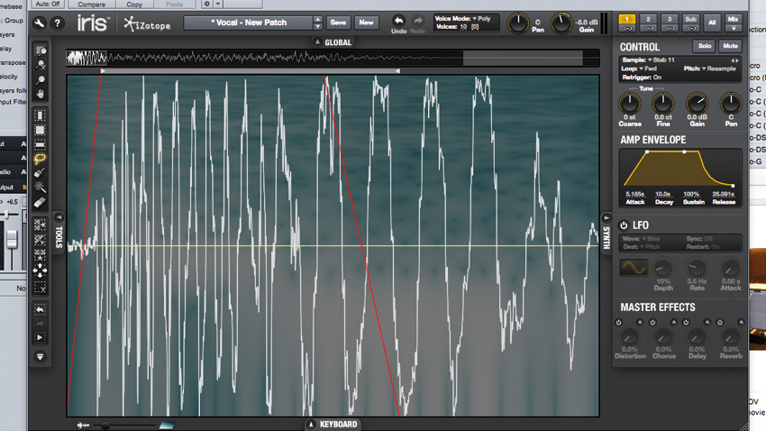Screen dimensions: 766x431
Task: Click the New patch button
Action: tap(367, 23)
